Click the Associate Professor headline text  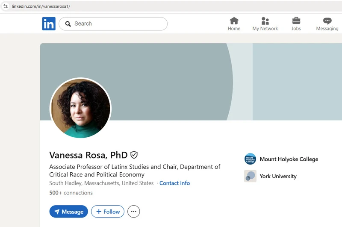(x=135, y=171)
